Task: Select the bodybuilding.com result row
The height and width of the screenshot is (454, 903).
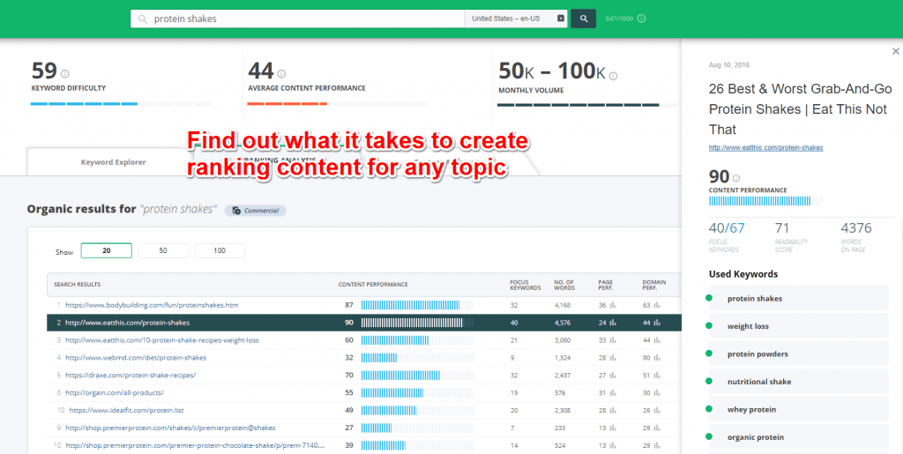Action: (x=152, y=305)
